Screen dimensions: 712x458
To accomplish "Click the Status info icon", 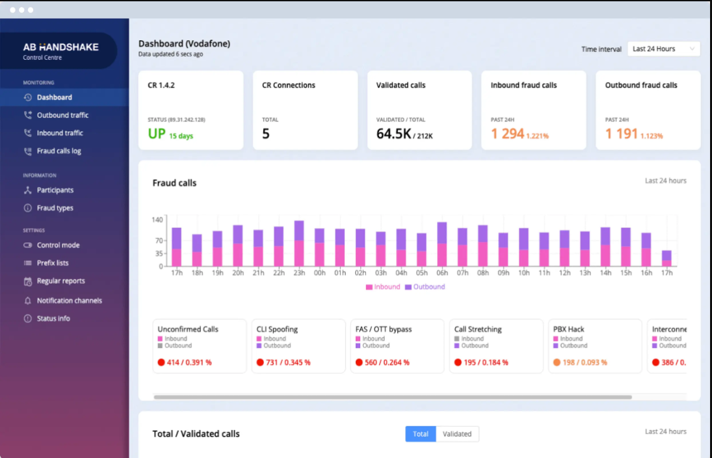I will (x=28, y=318).
